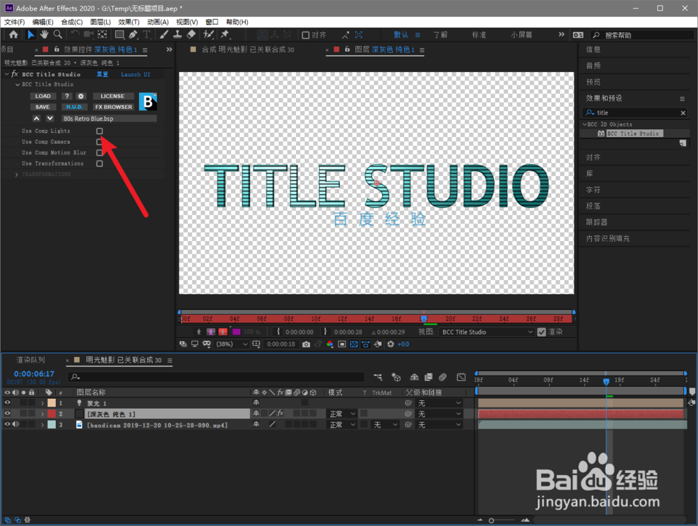698x526 pixels.
Task: Open the 效果(T) menu
Action: [128, 22]
